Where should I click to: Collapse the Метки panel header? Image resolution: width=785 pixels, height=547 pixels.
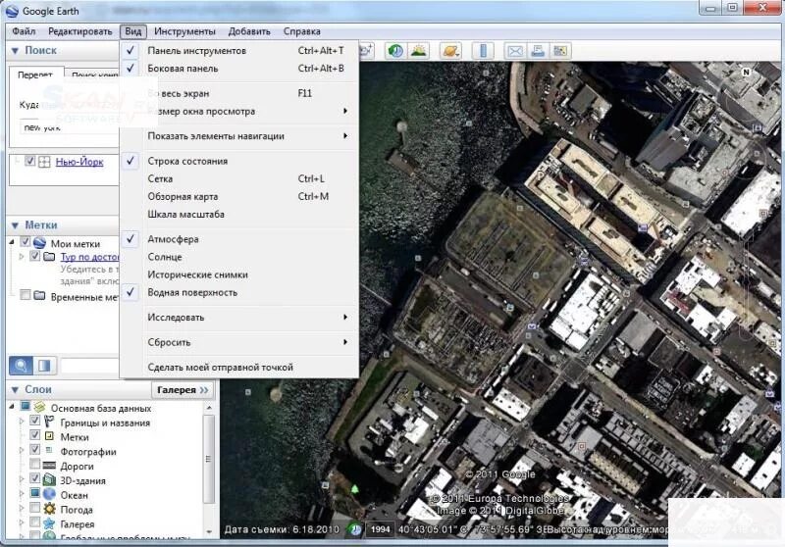[x=15, y=225]
